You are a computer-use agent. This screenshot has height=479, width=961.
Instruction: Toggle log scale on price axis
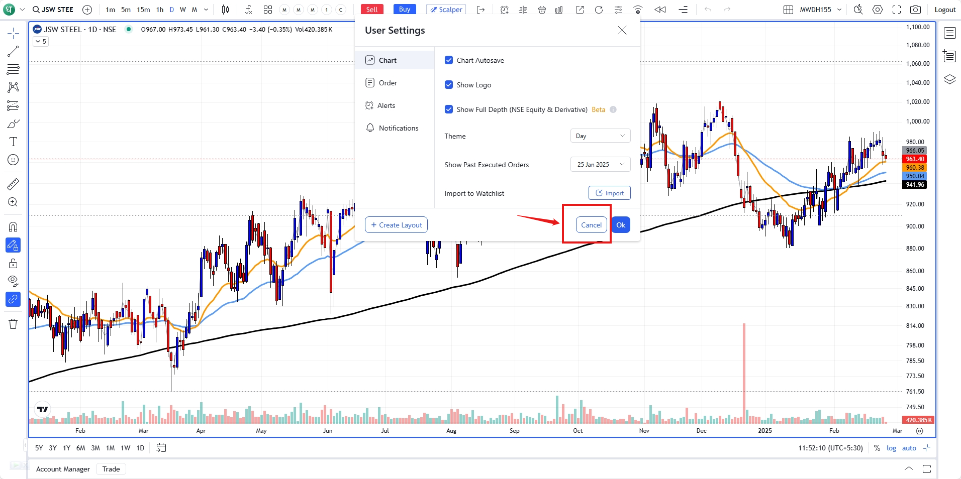click(891, 448)
